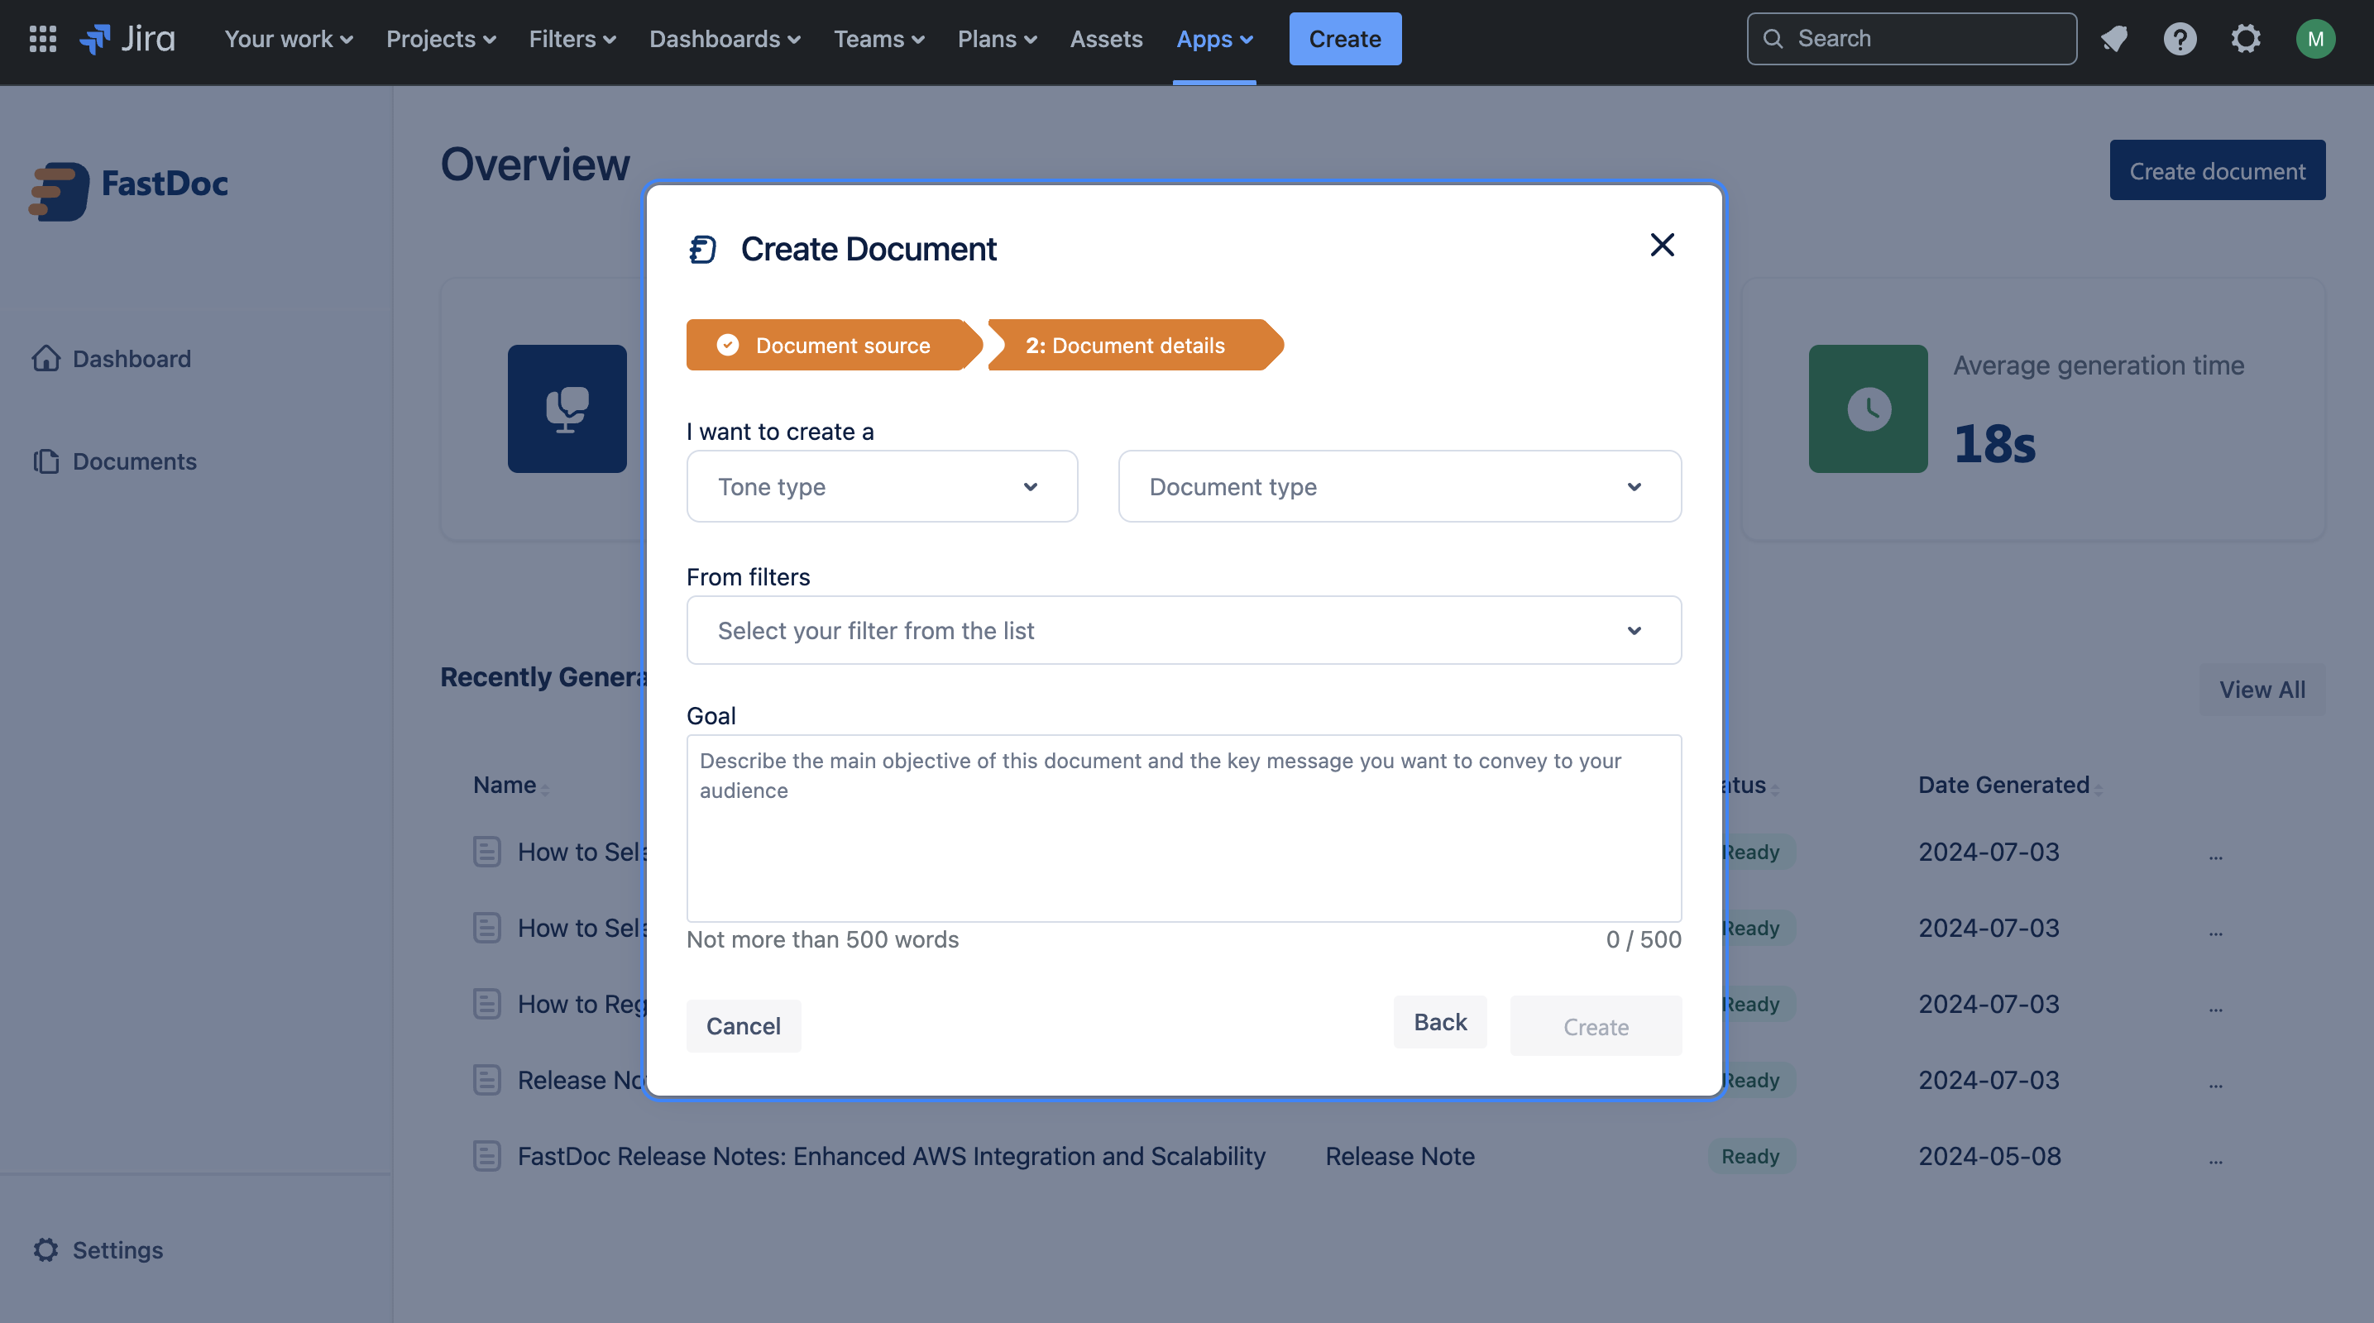Viewport: 2374px width, 1323px height.
Task: Click the document icon beside Release No row
Action: pos(486,1079)
